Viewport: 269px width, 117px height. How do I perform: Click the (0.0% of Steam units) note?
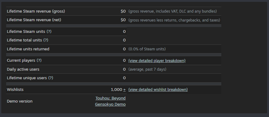pos(147,49)
